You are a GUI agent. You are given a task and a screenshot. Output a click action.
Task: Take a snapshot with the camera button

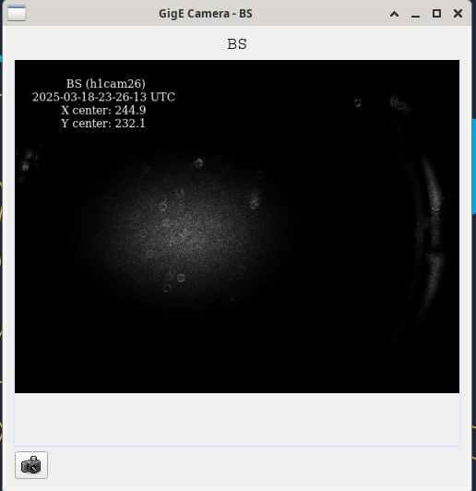coord(31,465)
